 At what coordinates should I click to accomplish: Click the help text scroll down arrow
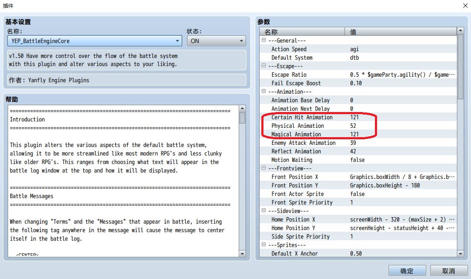click(x=242, y=253)
